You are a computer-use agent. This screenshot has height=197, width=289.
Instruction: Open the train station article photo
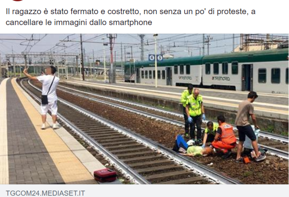(144, 109)
